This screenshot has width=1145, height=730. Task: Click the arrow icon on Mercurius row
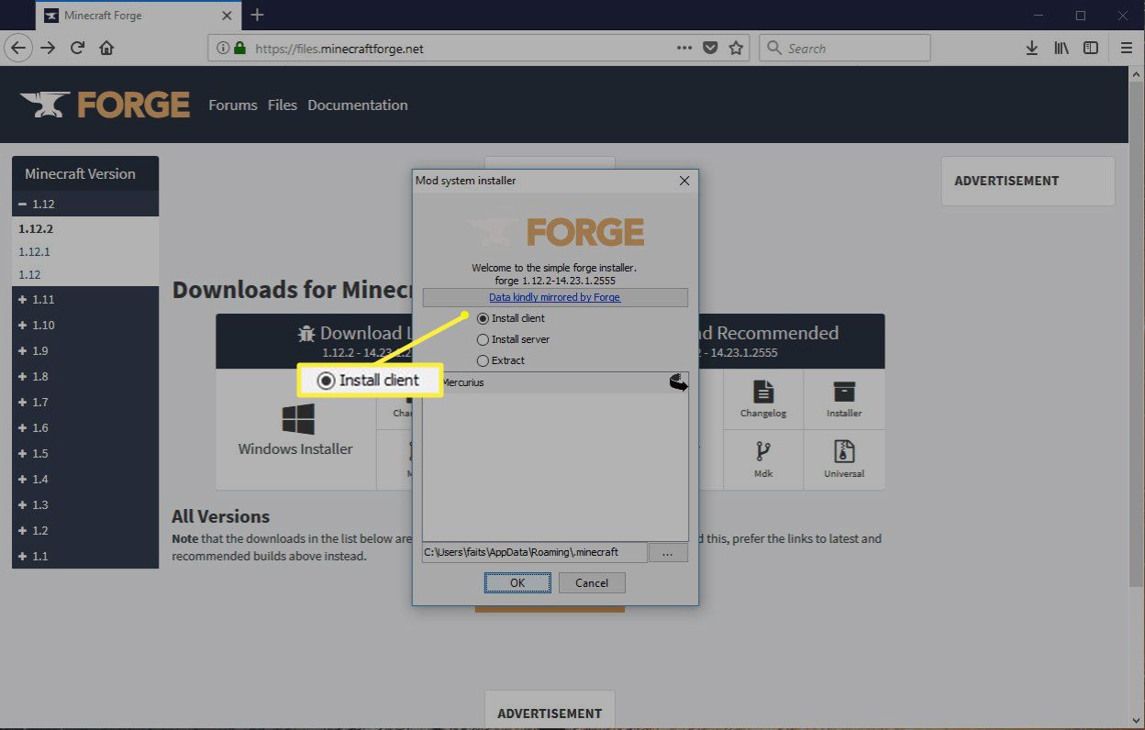(x=678, y=382)
